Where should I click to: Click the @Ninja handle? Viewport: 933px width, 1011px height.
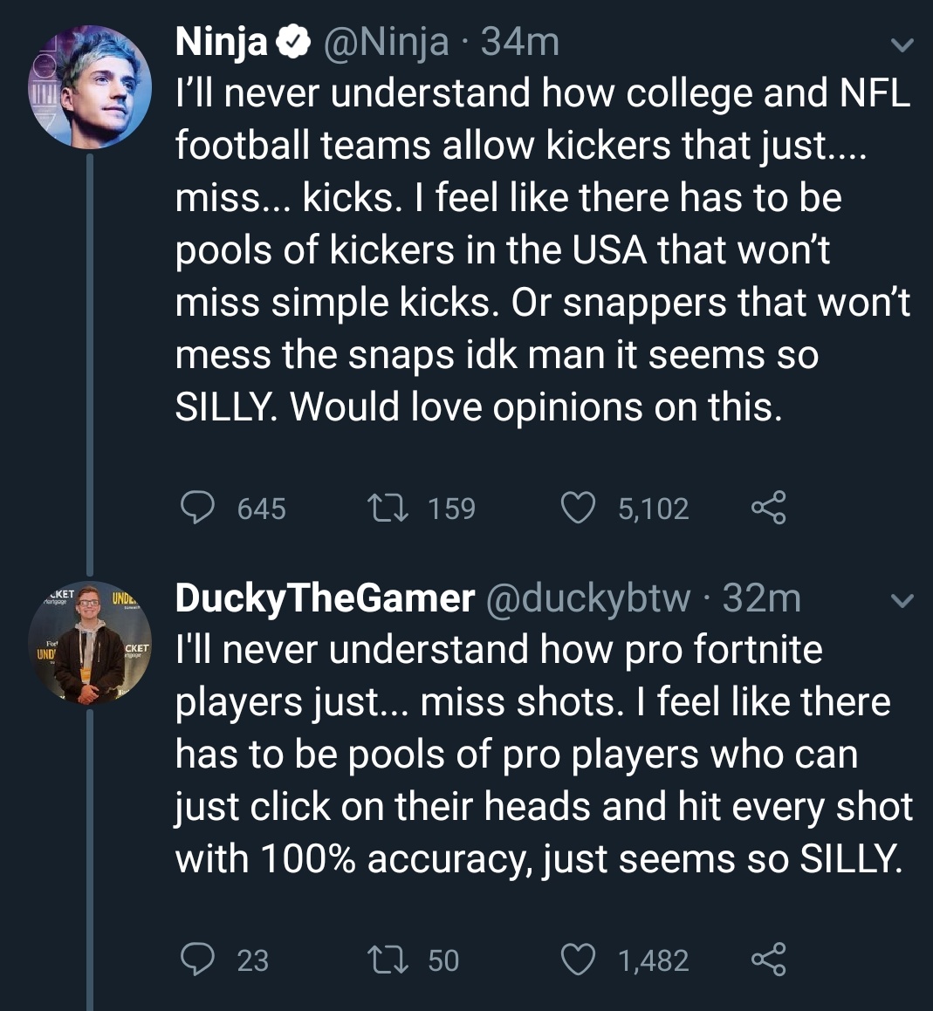(x=387, y=41)
